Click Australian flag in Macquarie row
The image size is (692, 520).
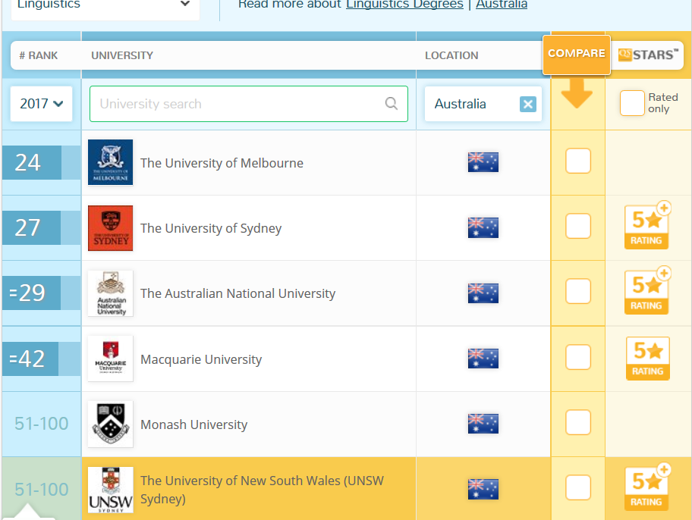point(483,358)
